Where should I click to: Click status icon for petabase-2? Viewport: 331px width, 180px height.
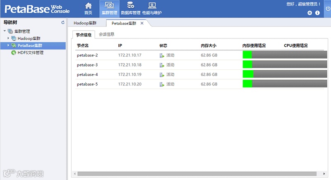pos(162,55)
